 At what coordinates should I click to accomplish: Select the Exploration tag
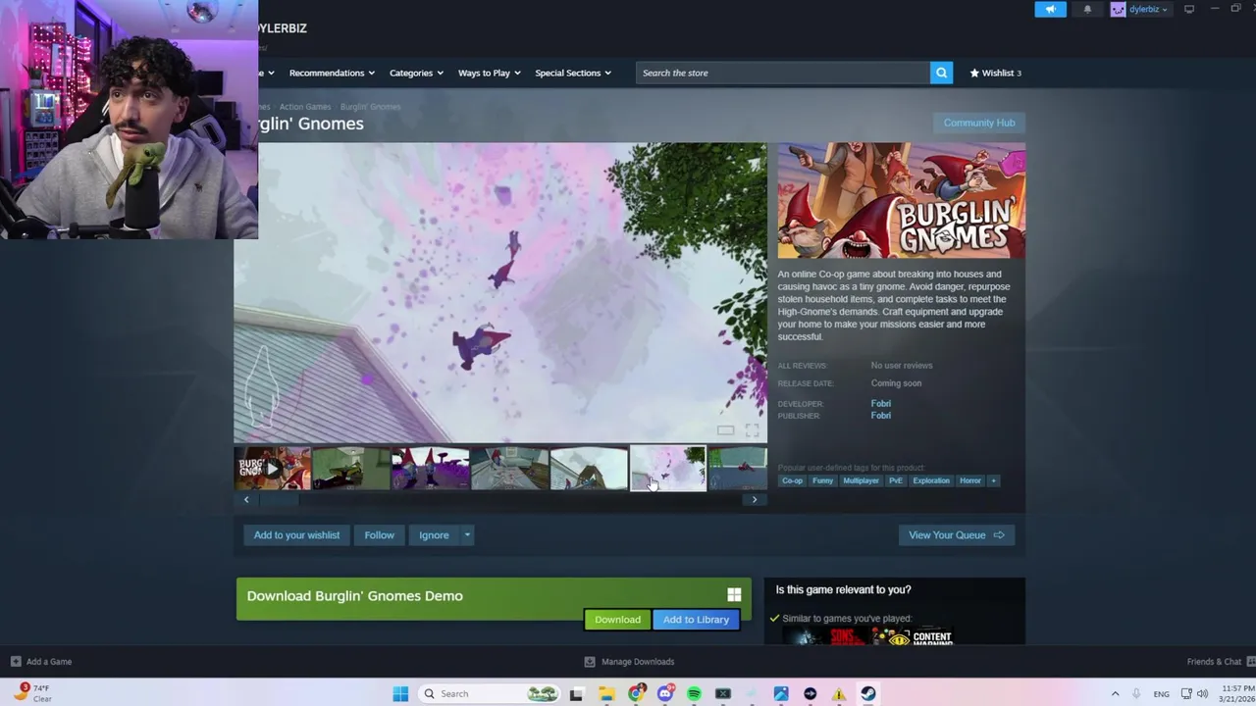pos(931,480)
